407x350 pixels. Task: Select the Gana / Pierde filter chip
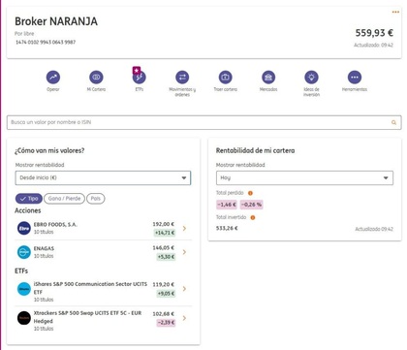(x=64, y=199)
